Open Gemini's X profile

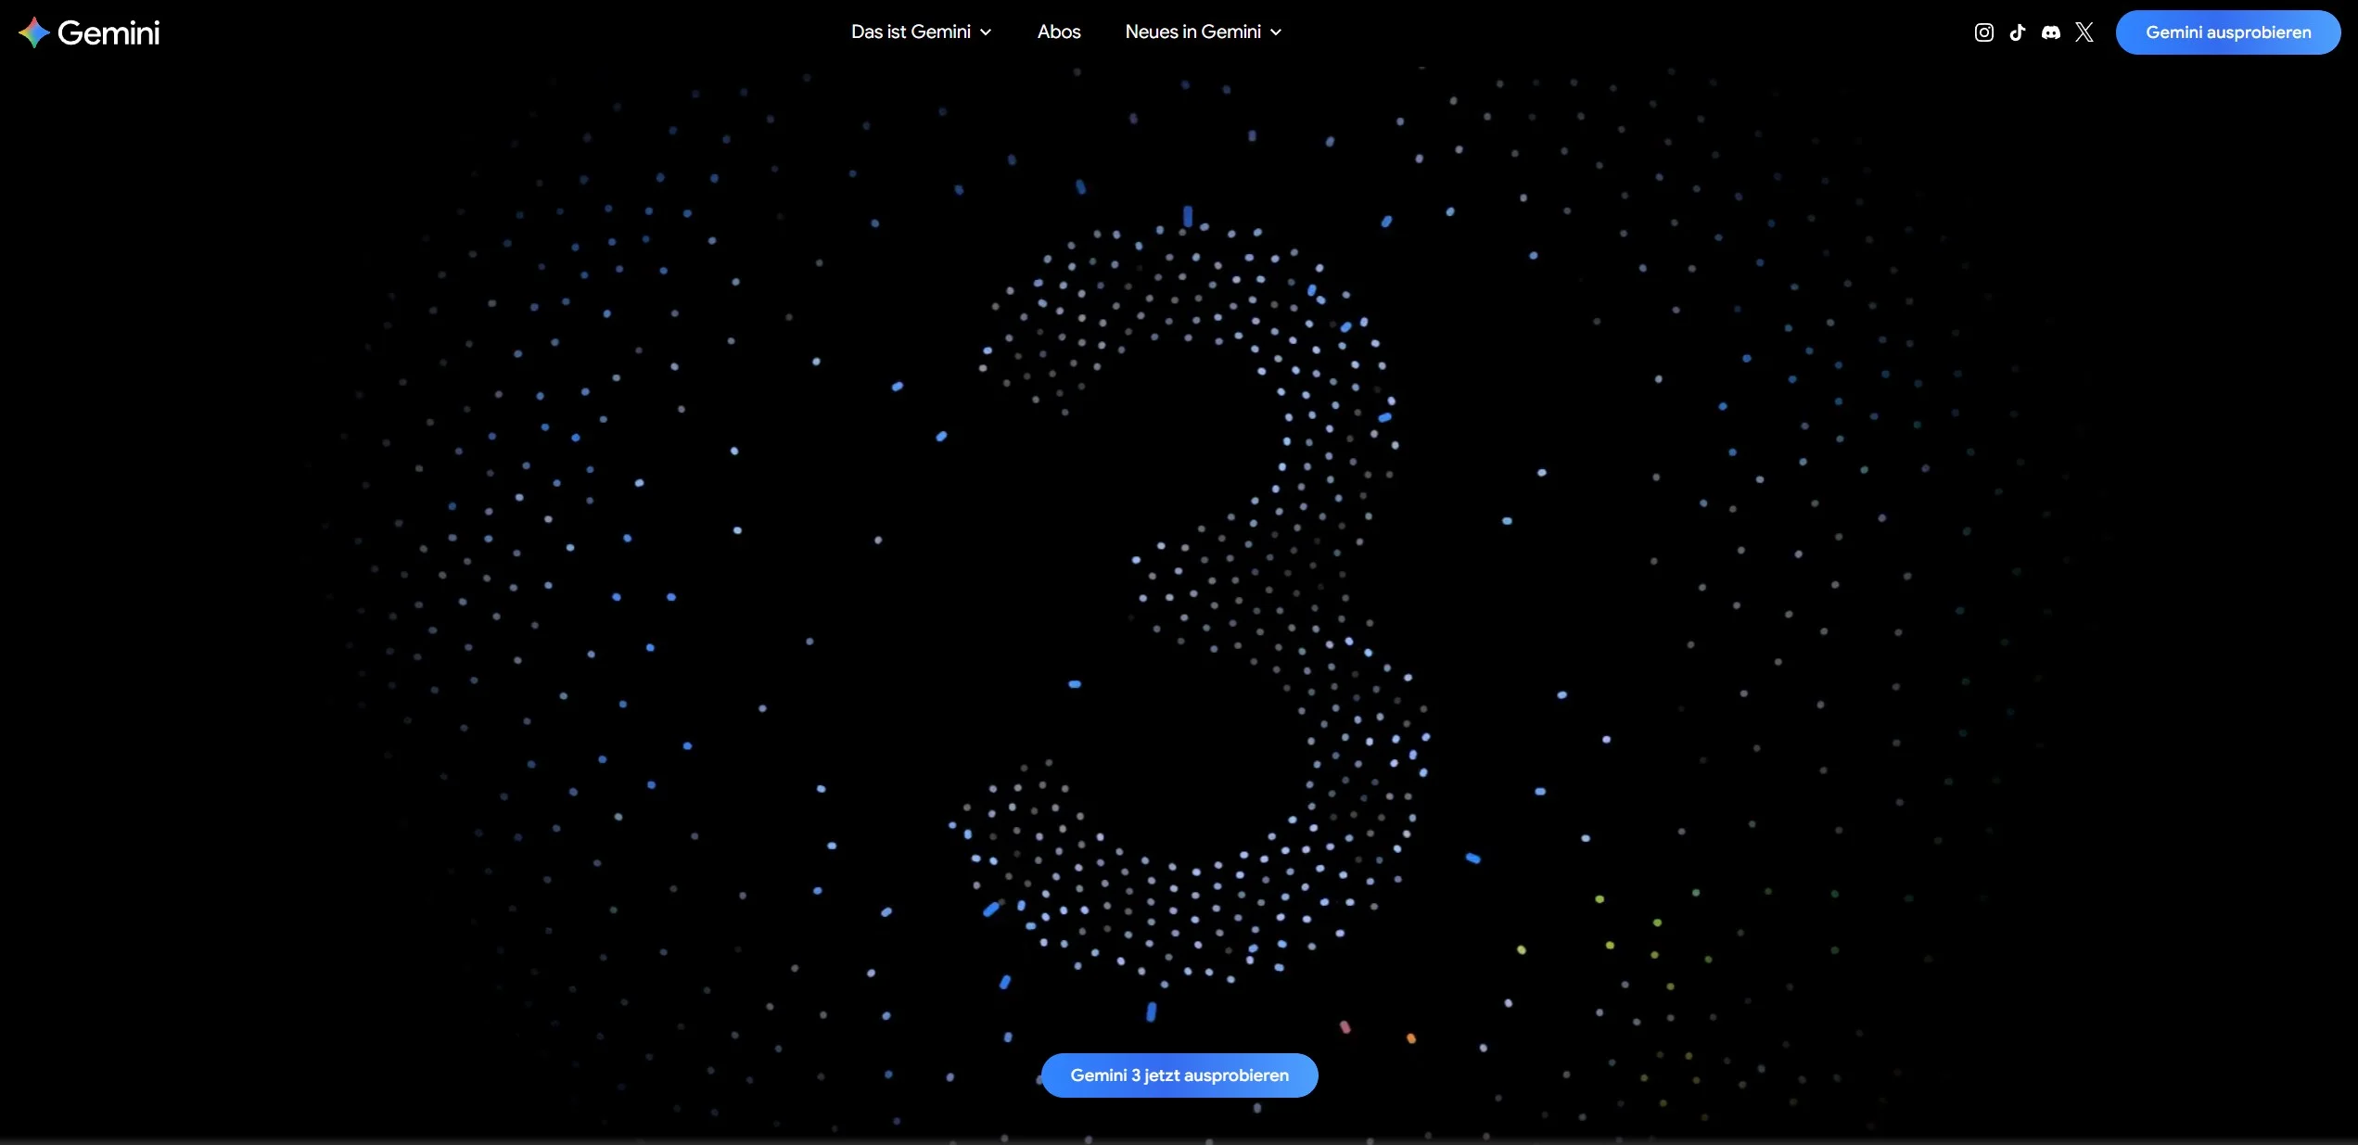pyautogui.click(x=2084, y=32)
